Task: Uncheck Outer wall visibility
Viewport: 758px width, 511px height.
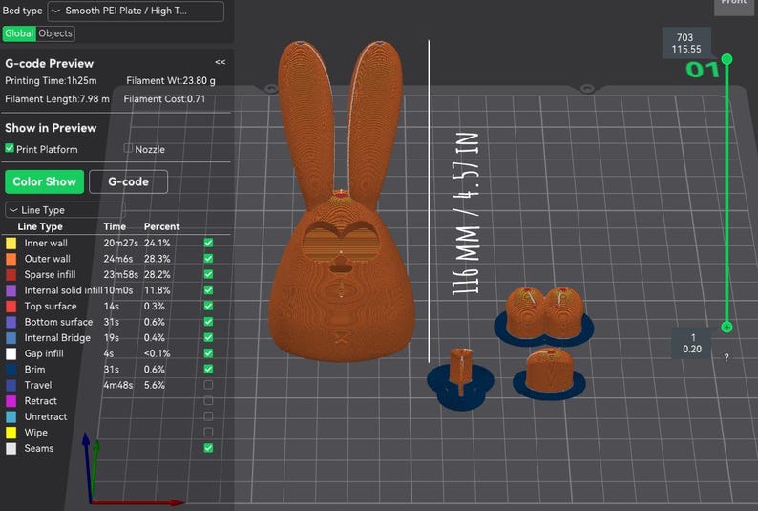Action: tap(208, 259)
